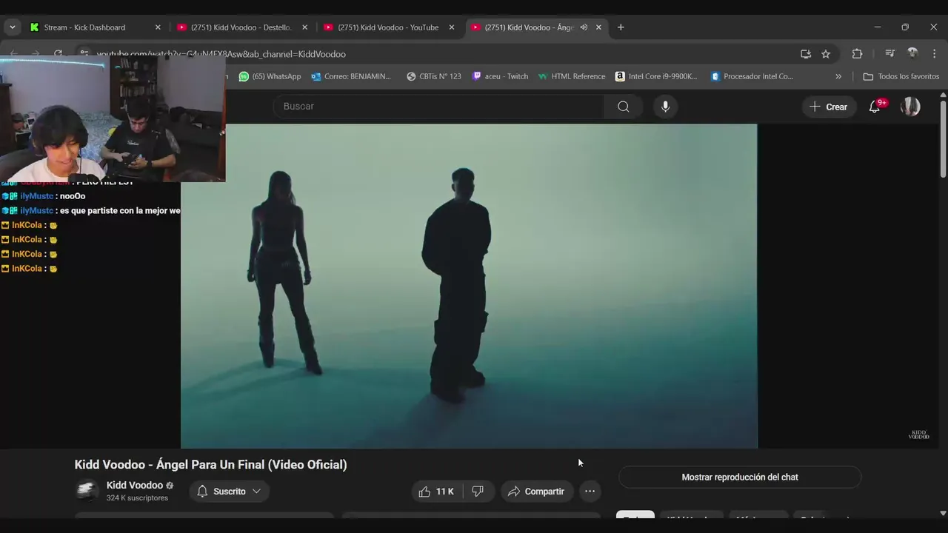Bookmark this page with star icon
This screenshot has height=533, width=948.
pos(826,54)
